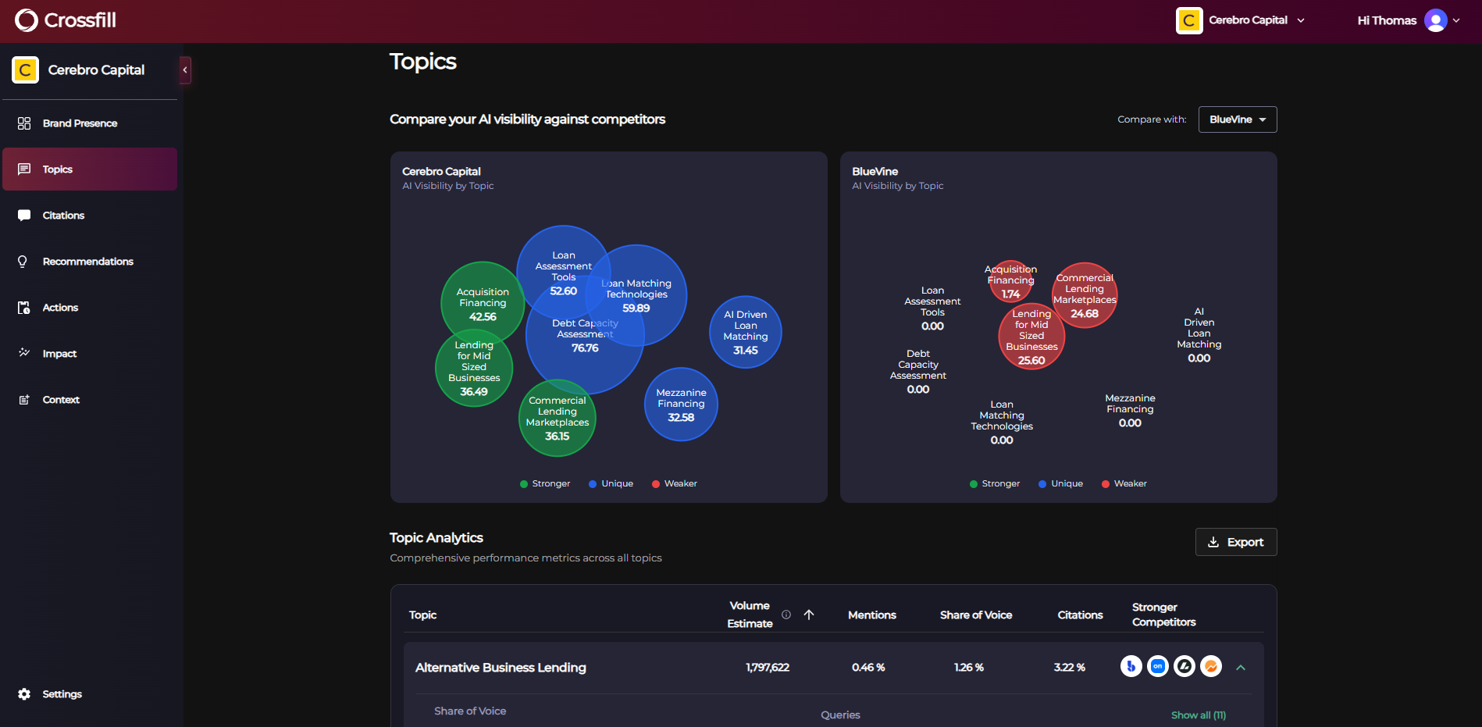Click the user avatar icon
This screenshot has width=1482, height=727.
click(1435, 20)
